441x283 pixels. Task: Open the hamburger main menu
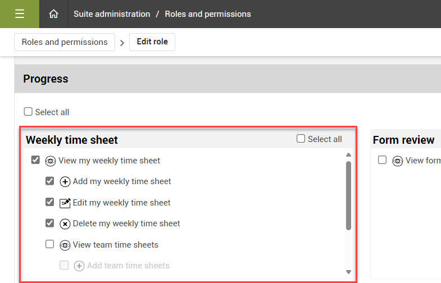tap(20, 14)
